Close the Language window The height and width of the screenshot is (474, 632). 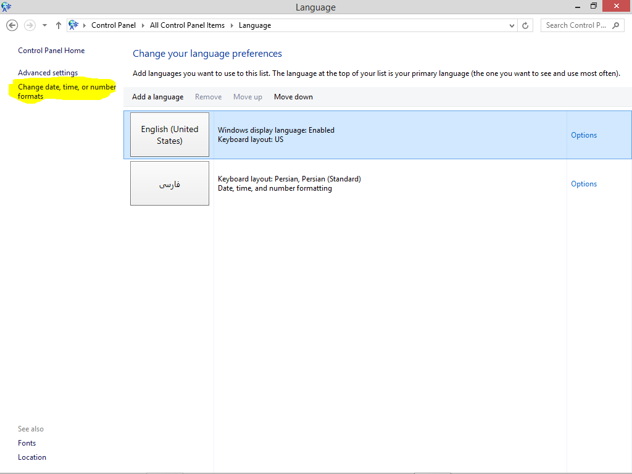(617, 6)
